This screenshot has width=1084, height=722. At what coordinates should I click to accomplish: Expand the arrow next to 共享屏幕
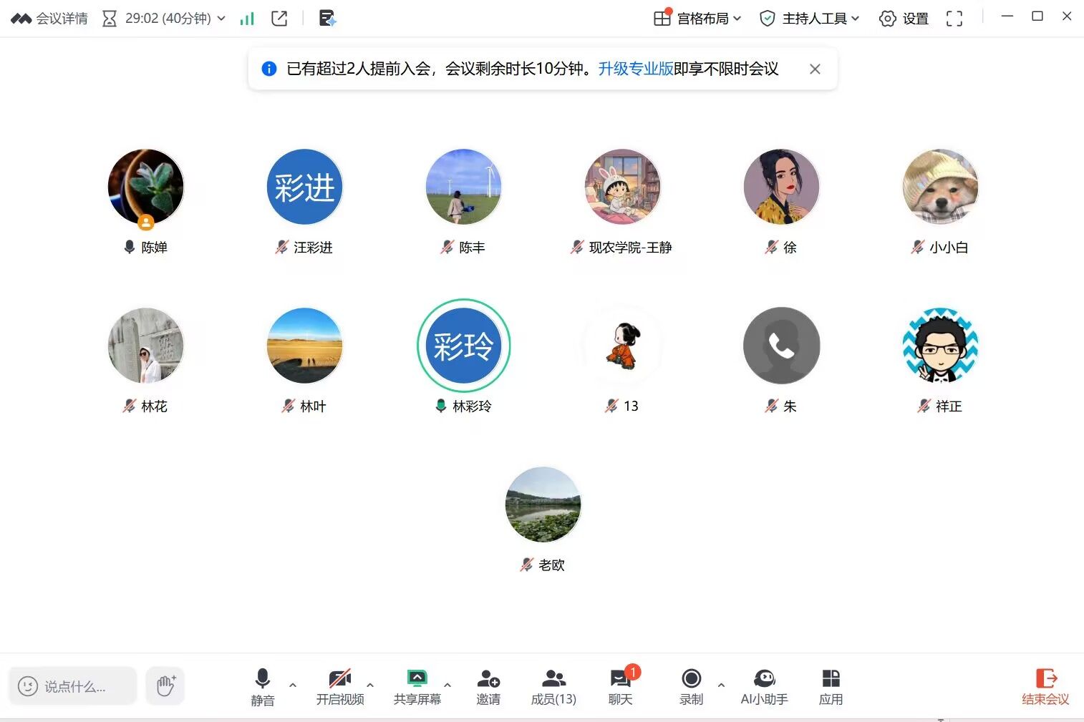pyautogui.click(x=447, y=685)
